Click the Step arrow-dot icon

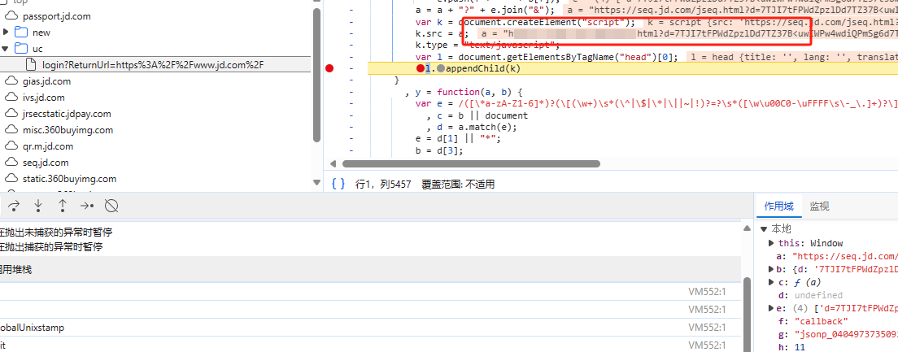point(87,206)
